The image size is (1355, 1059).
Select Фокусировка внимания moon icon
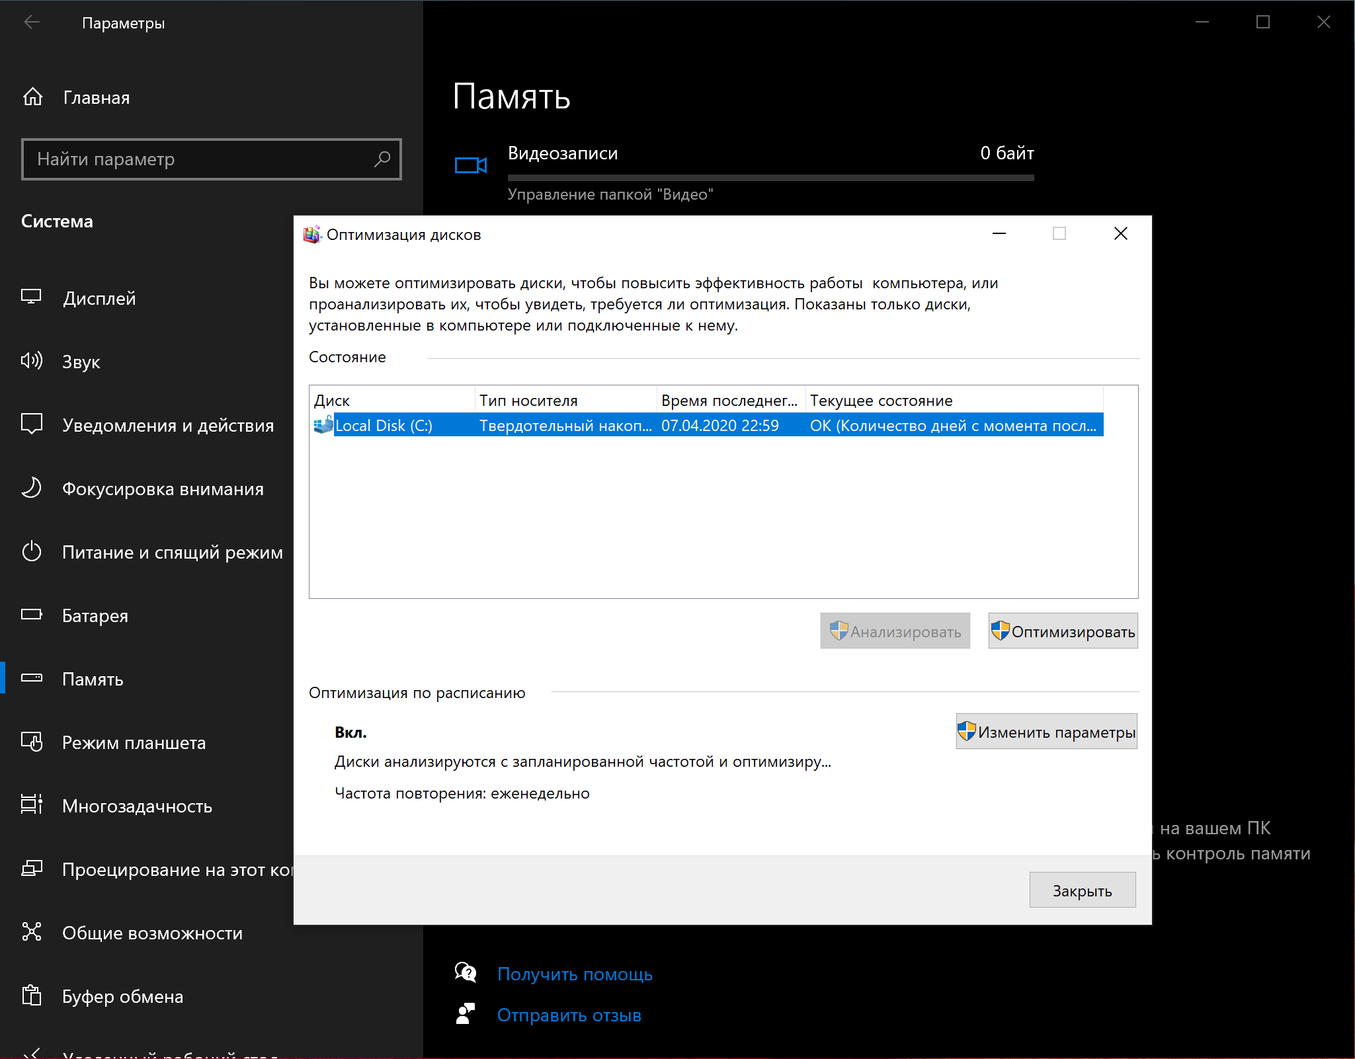31,488
